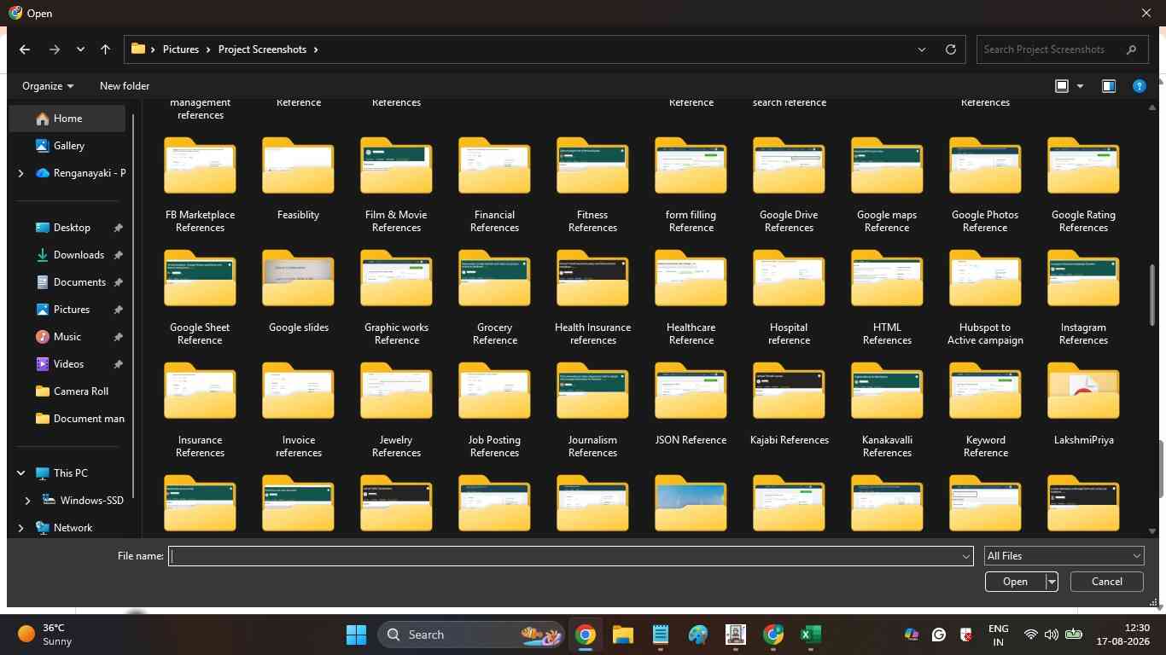Refresh the Project Screenshots folder
The width and height of the screenshot is (1166, 655).
[x=950, y=49]
